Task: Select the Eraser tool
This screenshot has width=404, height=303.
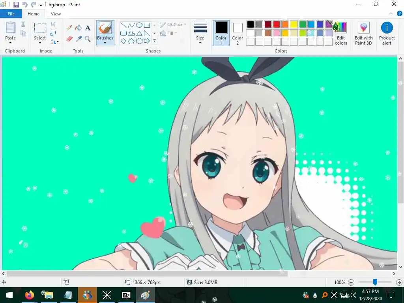Action: coord(69,39)
